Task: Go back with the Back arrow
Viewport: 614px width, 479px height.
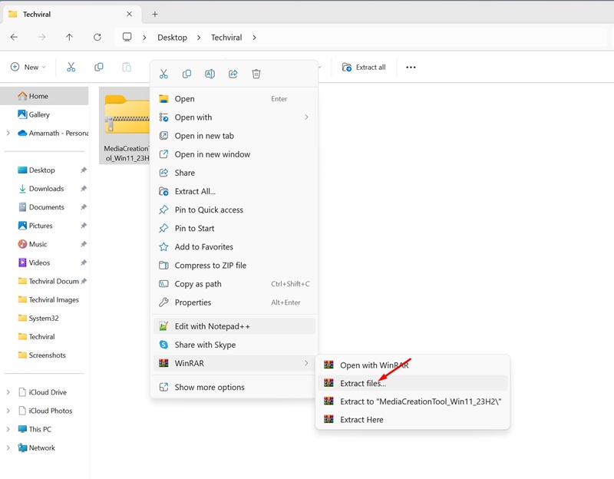Action: [14, 37]
